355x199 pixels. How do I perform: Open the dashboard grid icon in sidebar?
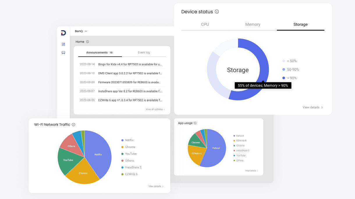pos(63,44)
